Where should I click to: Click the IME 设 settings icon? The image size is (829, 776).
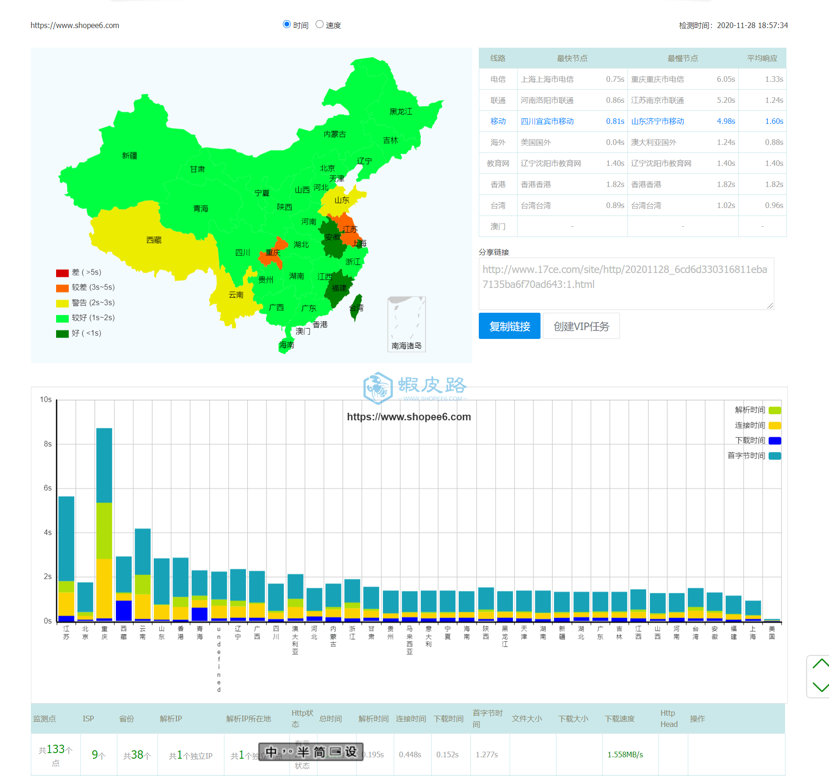351,752
